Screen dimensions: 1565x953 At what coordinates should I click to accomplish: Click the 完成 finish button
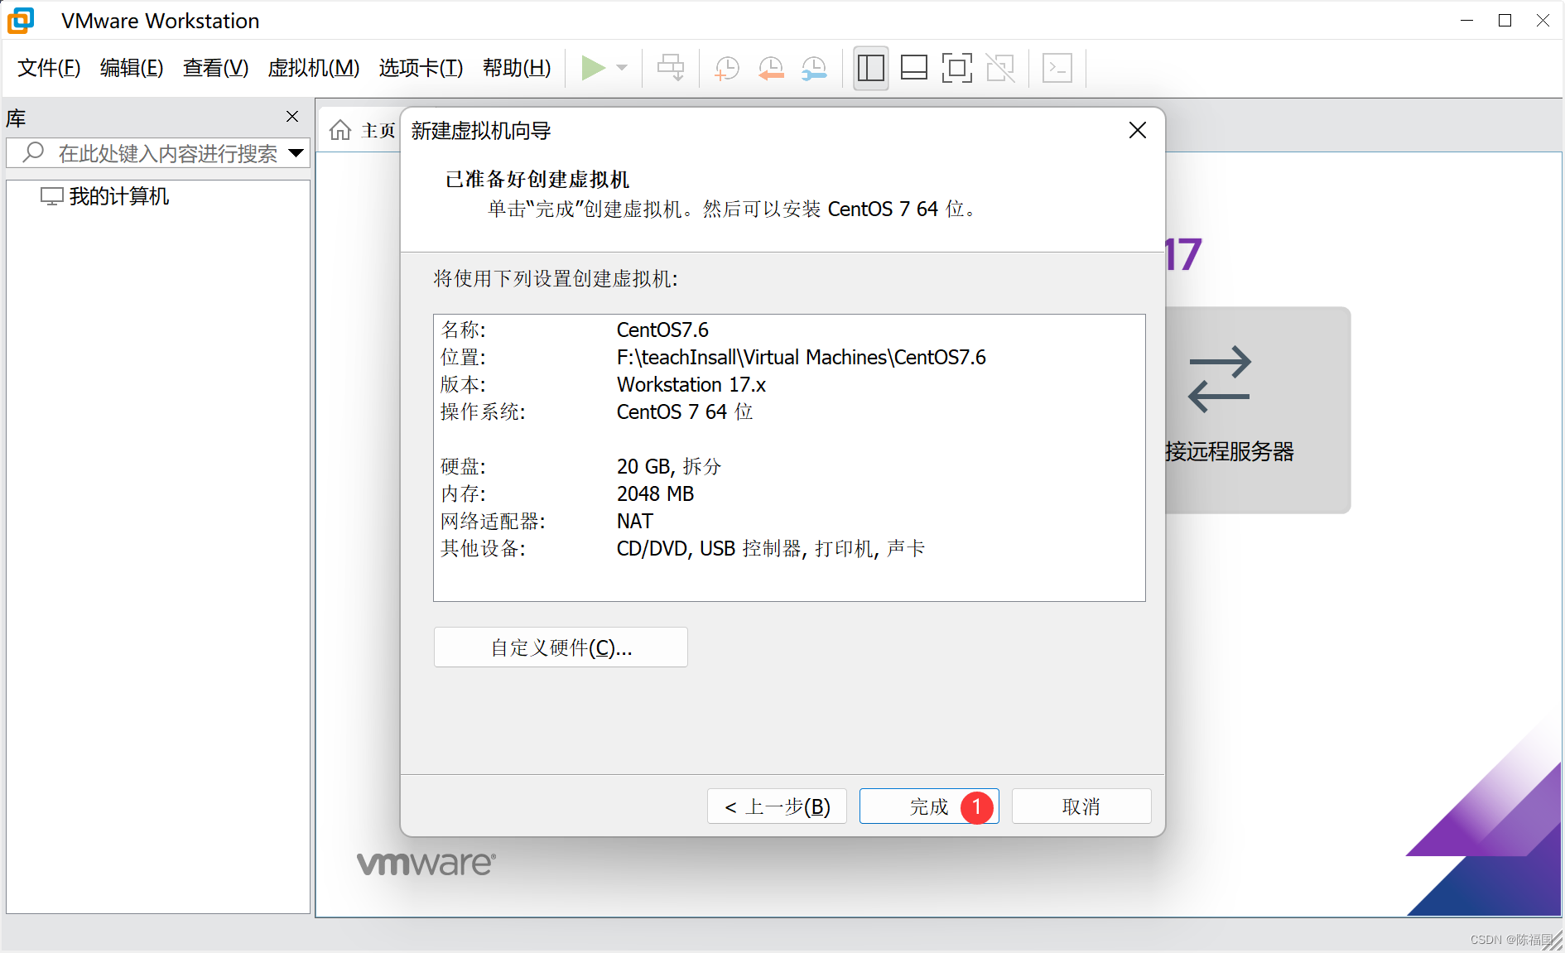929,806
